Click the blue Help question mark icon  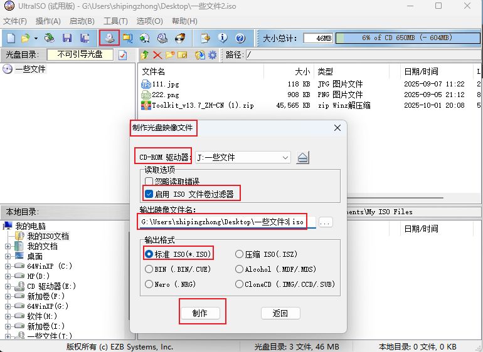coord(240,38)
